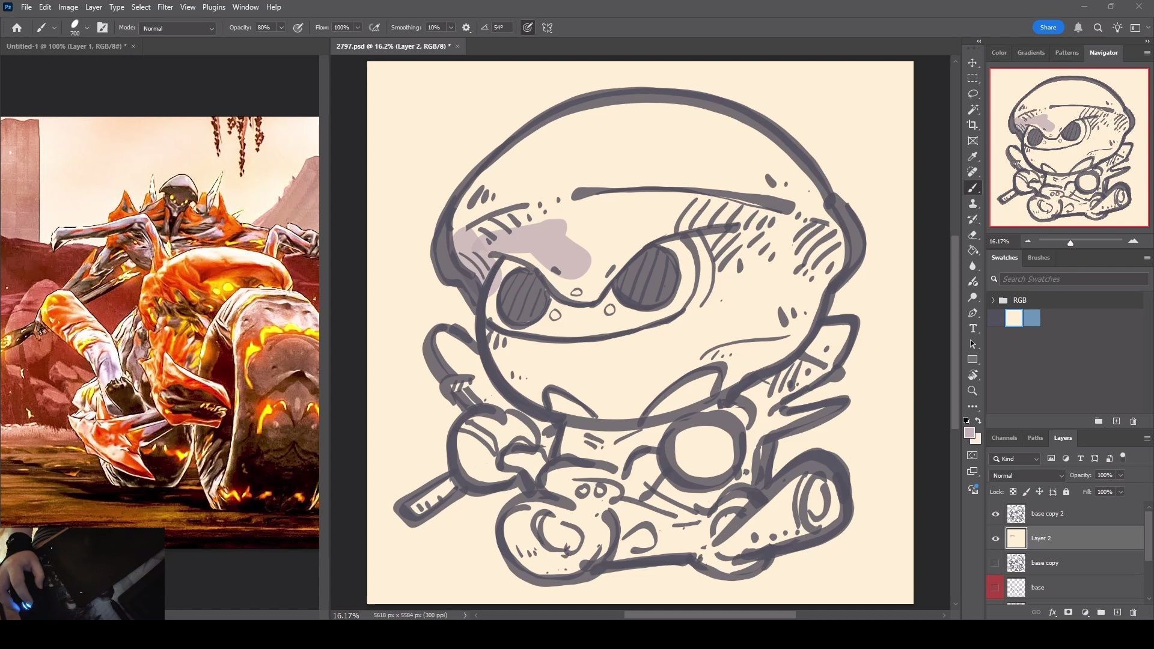The height and width of the screenshot is (649, 1154).
Task: Select the Frame tool
Action: [x=972, y=141]
